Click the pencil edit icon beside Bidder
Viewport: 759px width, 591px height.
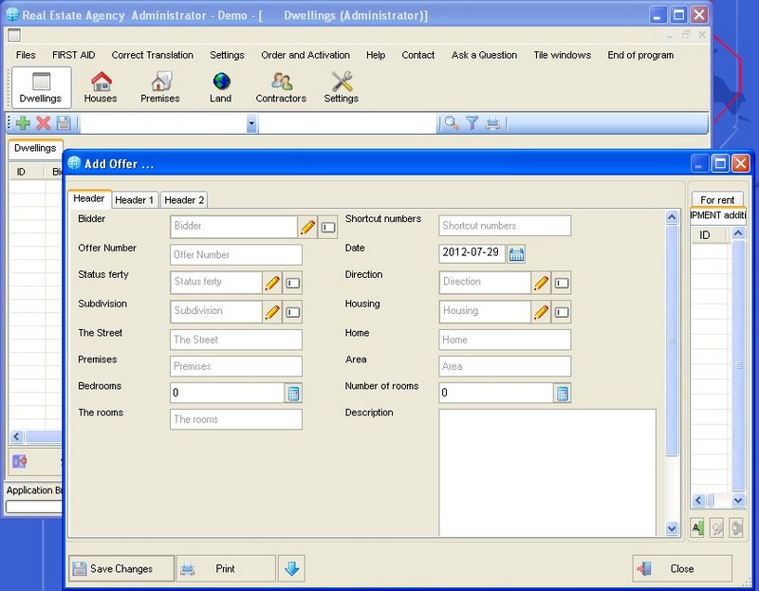coord(307,227)
